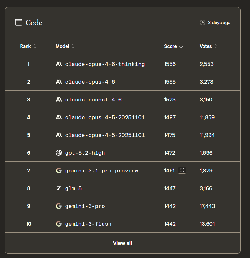Click Anthropic logo beside claude-opus-4-6 row 2
The width and height of the screenshot is (250, 258).
pos(59,82)
